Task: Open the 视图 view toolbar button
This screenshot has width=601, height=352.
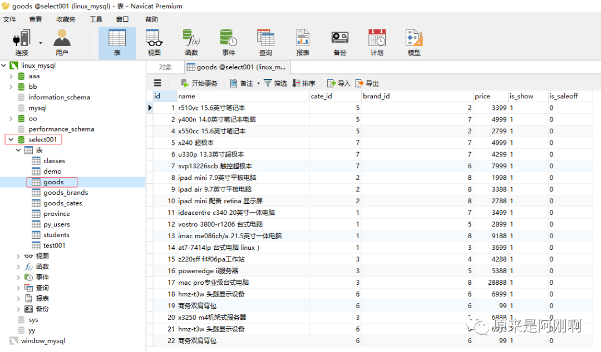Action: coord(154,42)
